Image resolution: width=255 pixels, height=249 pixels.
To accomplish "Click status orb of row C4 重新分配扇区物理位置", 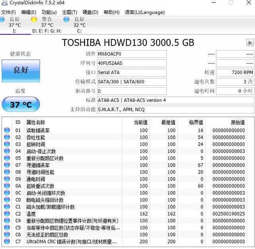I will [x=7, y=221].
